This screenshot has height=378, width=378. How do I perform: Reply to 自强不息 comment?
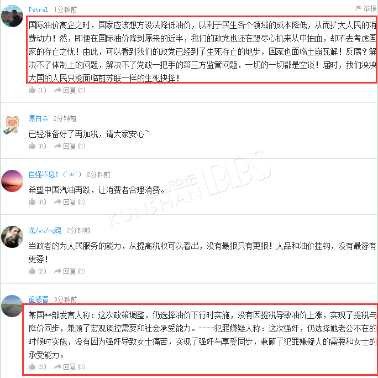click(x=70, y=201)
